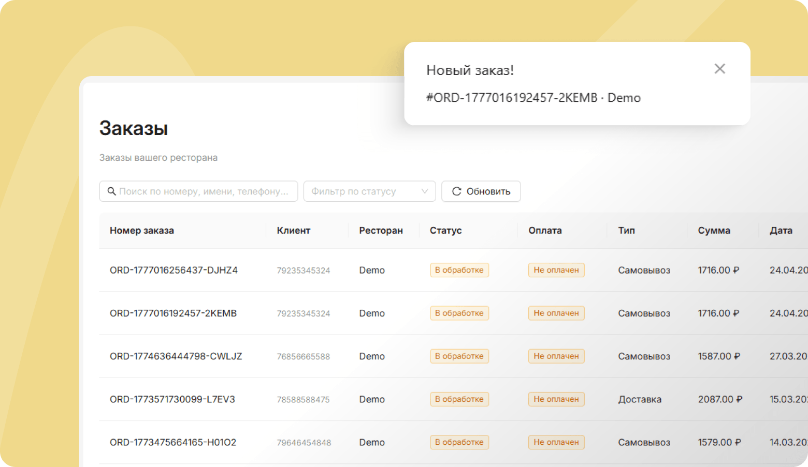Screen dimensions: 808x467
Task: Click the 27.03 date cell
Action: [788, 356]
